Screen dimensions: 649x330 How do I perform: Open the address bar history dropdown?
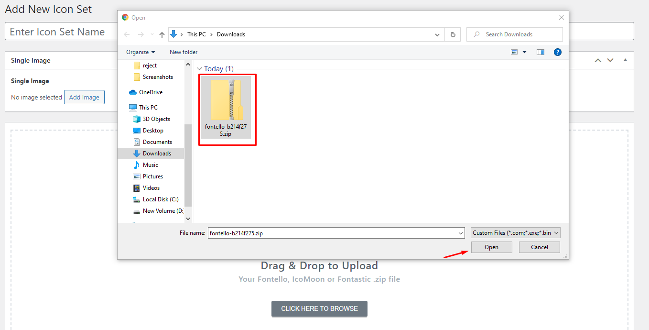[x=437, y=34]
